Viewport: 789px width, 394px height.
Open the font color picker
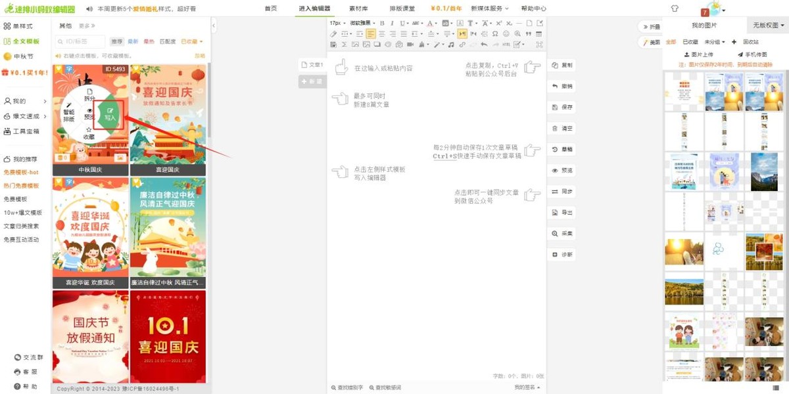coord(430,24)
